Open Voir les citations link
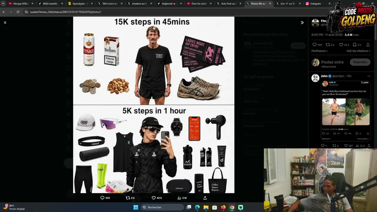The width and height of the screenshot is (377, 212). point(358,51)
